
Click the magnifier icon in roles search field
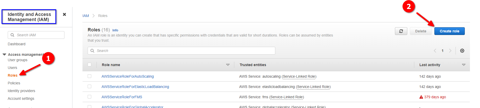point(92,51)
